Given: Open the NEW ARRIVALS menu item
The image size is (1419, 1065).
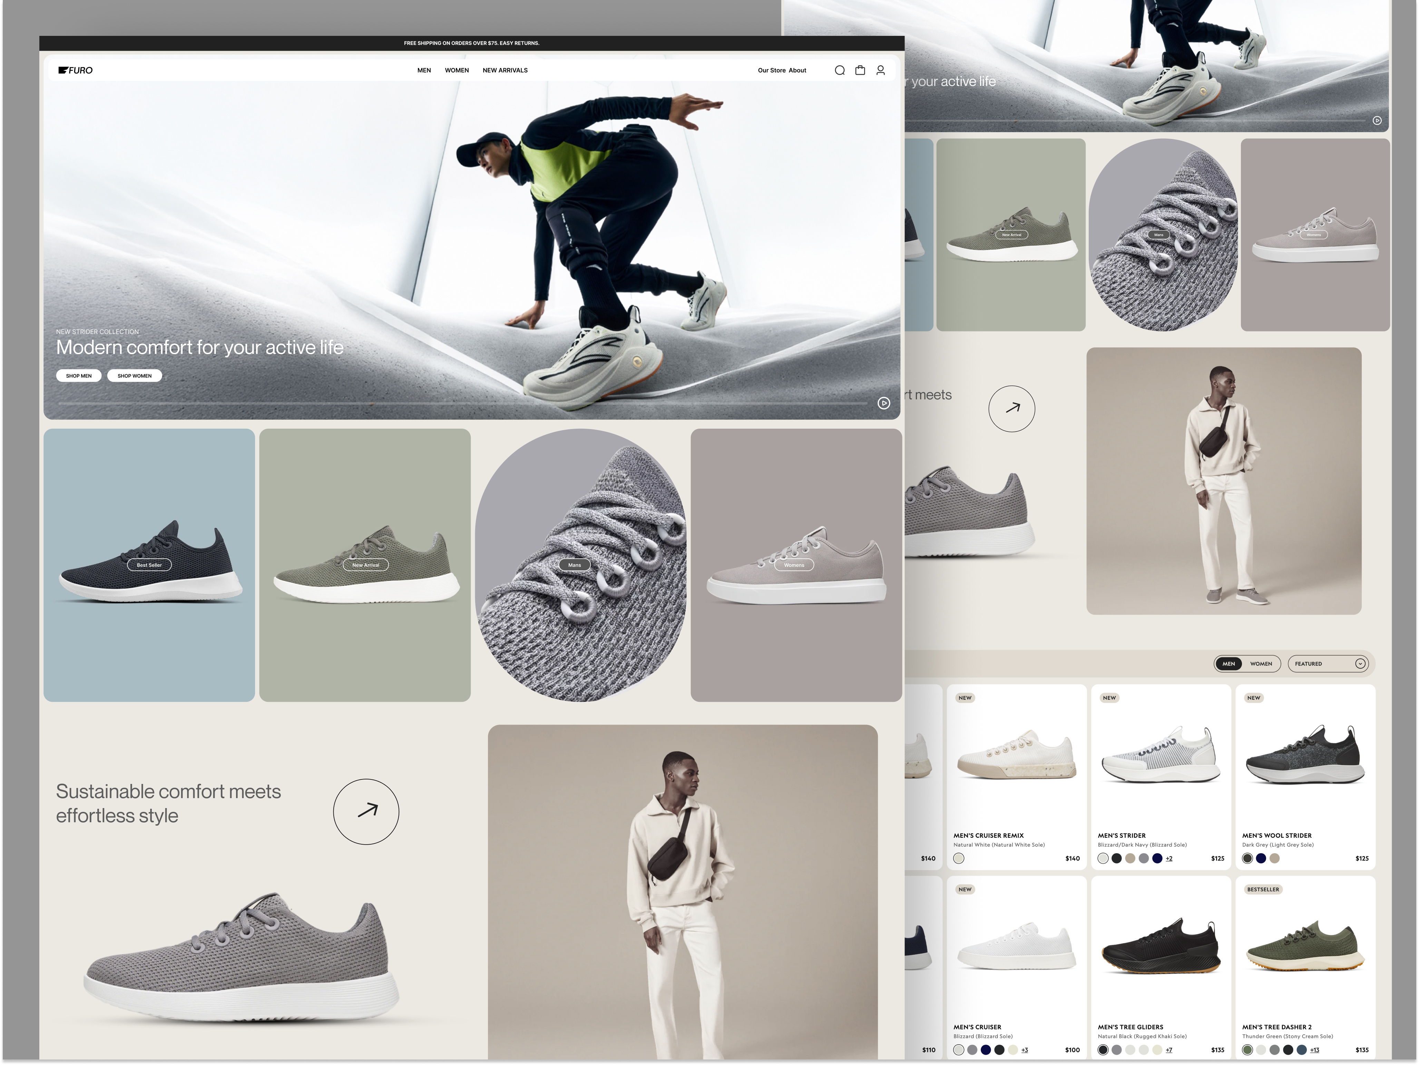Looking at the screenshot, I should 505,71.
